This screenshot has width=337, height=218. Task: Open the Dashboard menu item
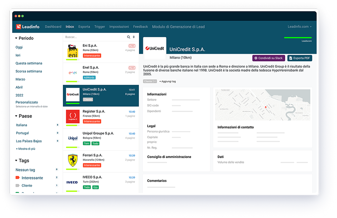coord(53,27)
